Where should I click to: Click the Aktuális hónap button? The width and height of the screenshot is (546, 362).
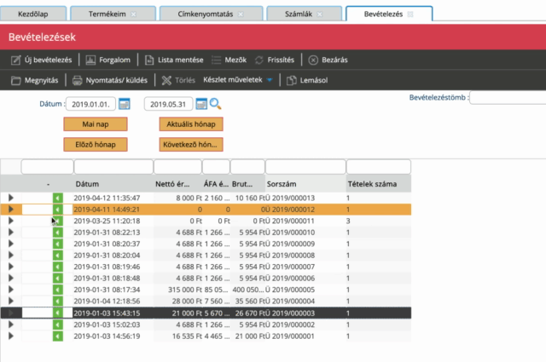click(191, 124)
